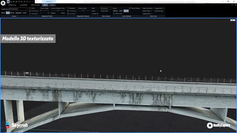Toggle Alignment Cameras Enabled checkbox
The width and height of the screenshot is (237, 133).
coord(68,8)
